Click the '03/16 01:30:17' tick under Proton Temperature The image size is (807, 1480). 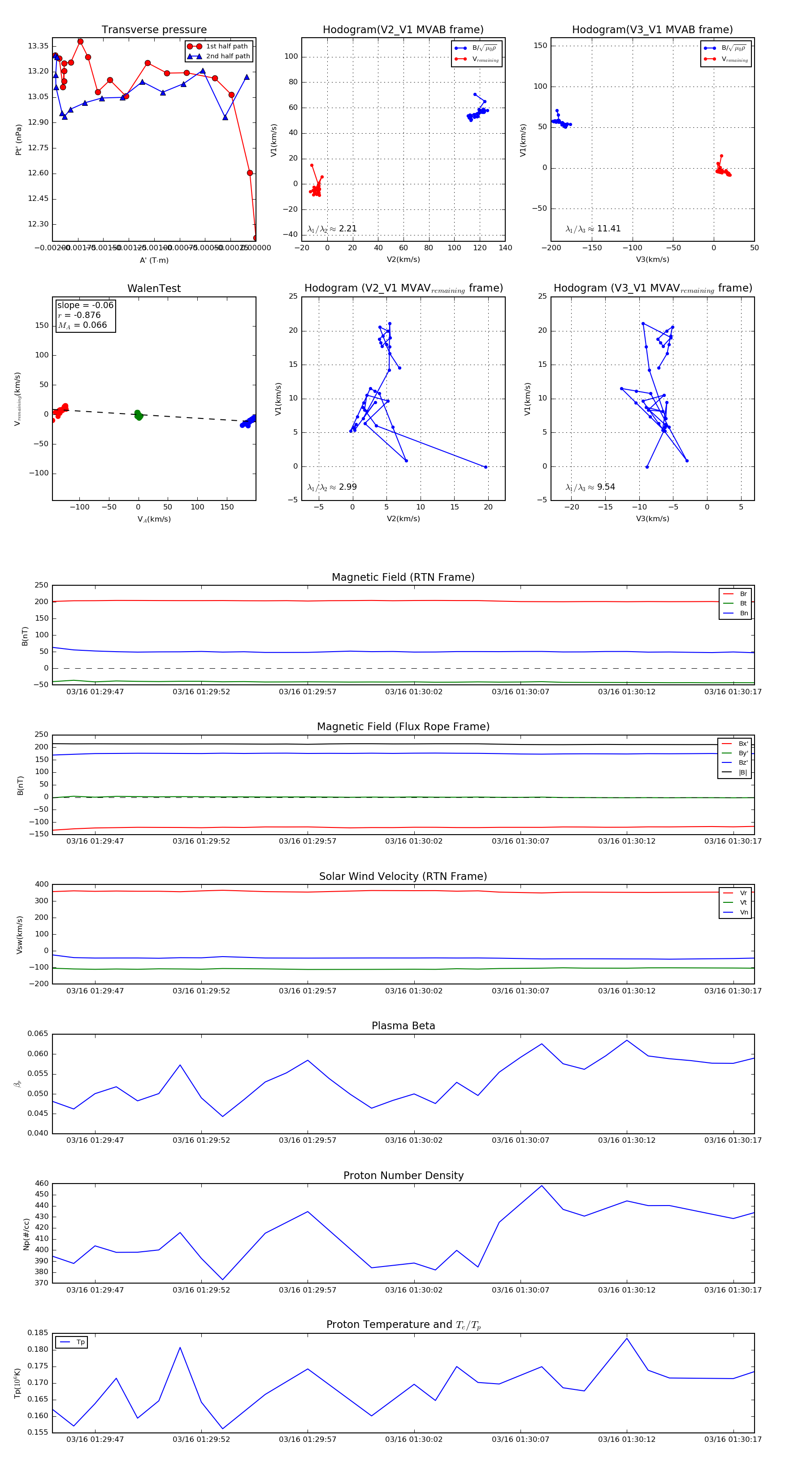click(733, 1439)
